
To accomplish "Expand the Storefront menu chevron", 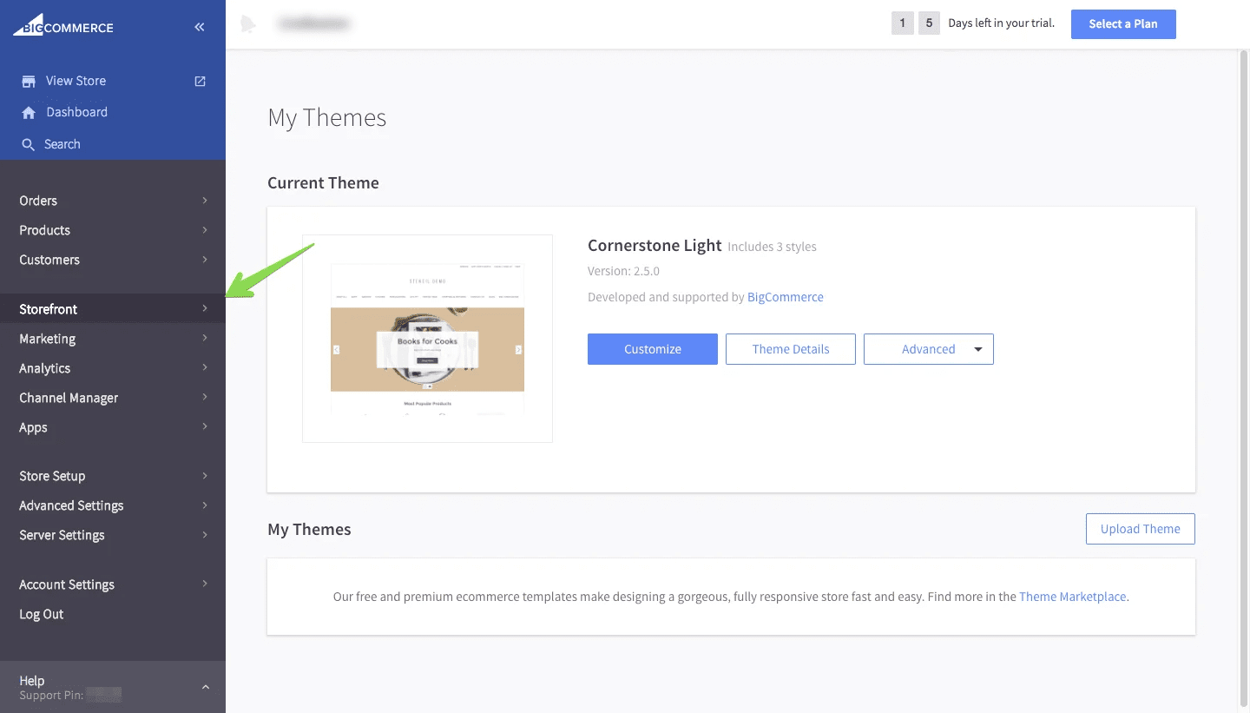I will pos(205,309).
